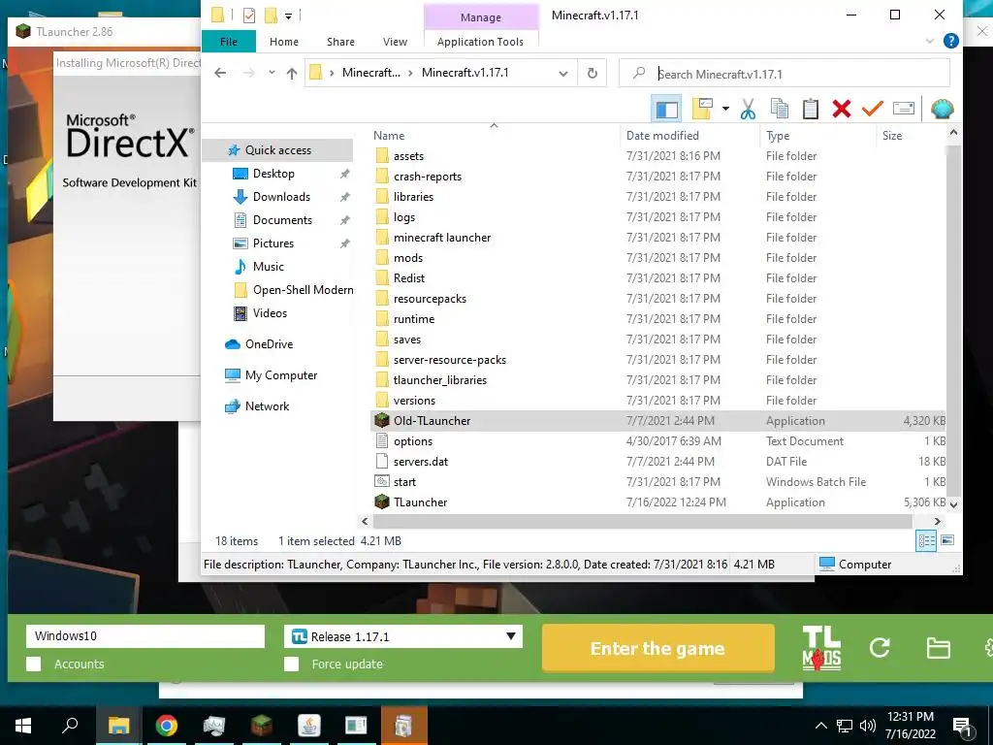Copy the selected item using toolbar icon

[780, 109]
